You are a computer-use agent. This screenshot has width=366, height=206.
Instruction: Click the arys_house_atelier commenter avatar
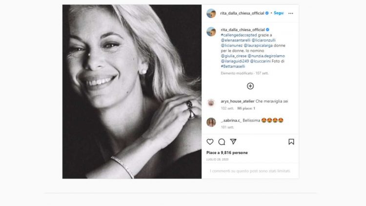[211, 103]
